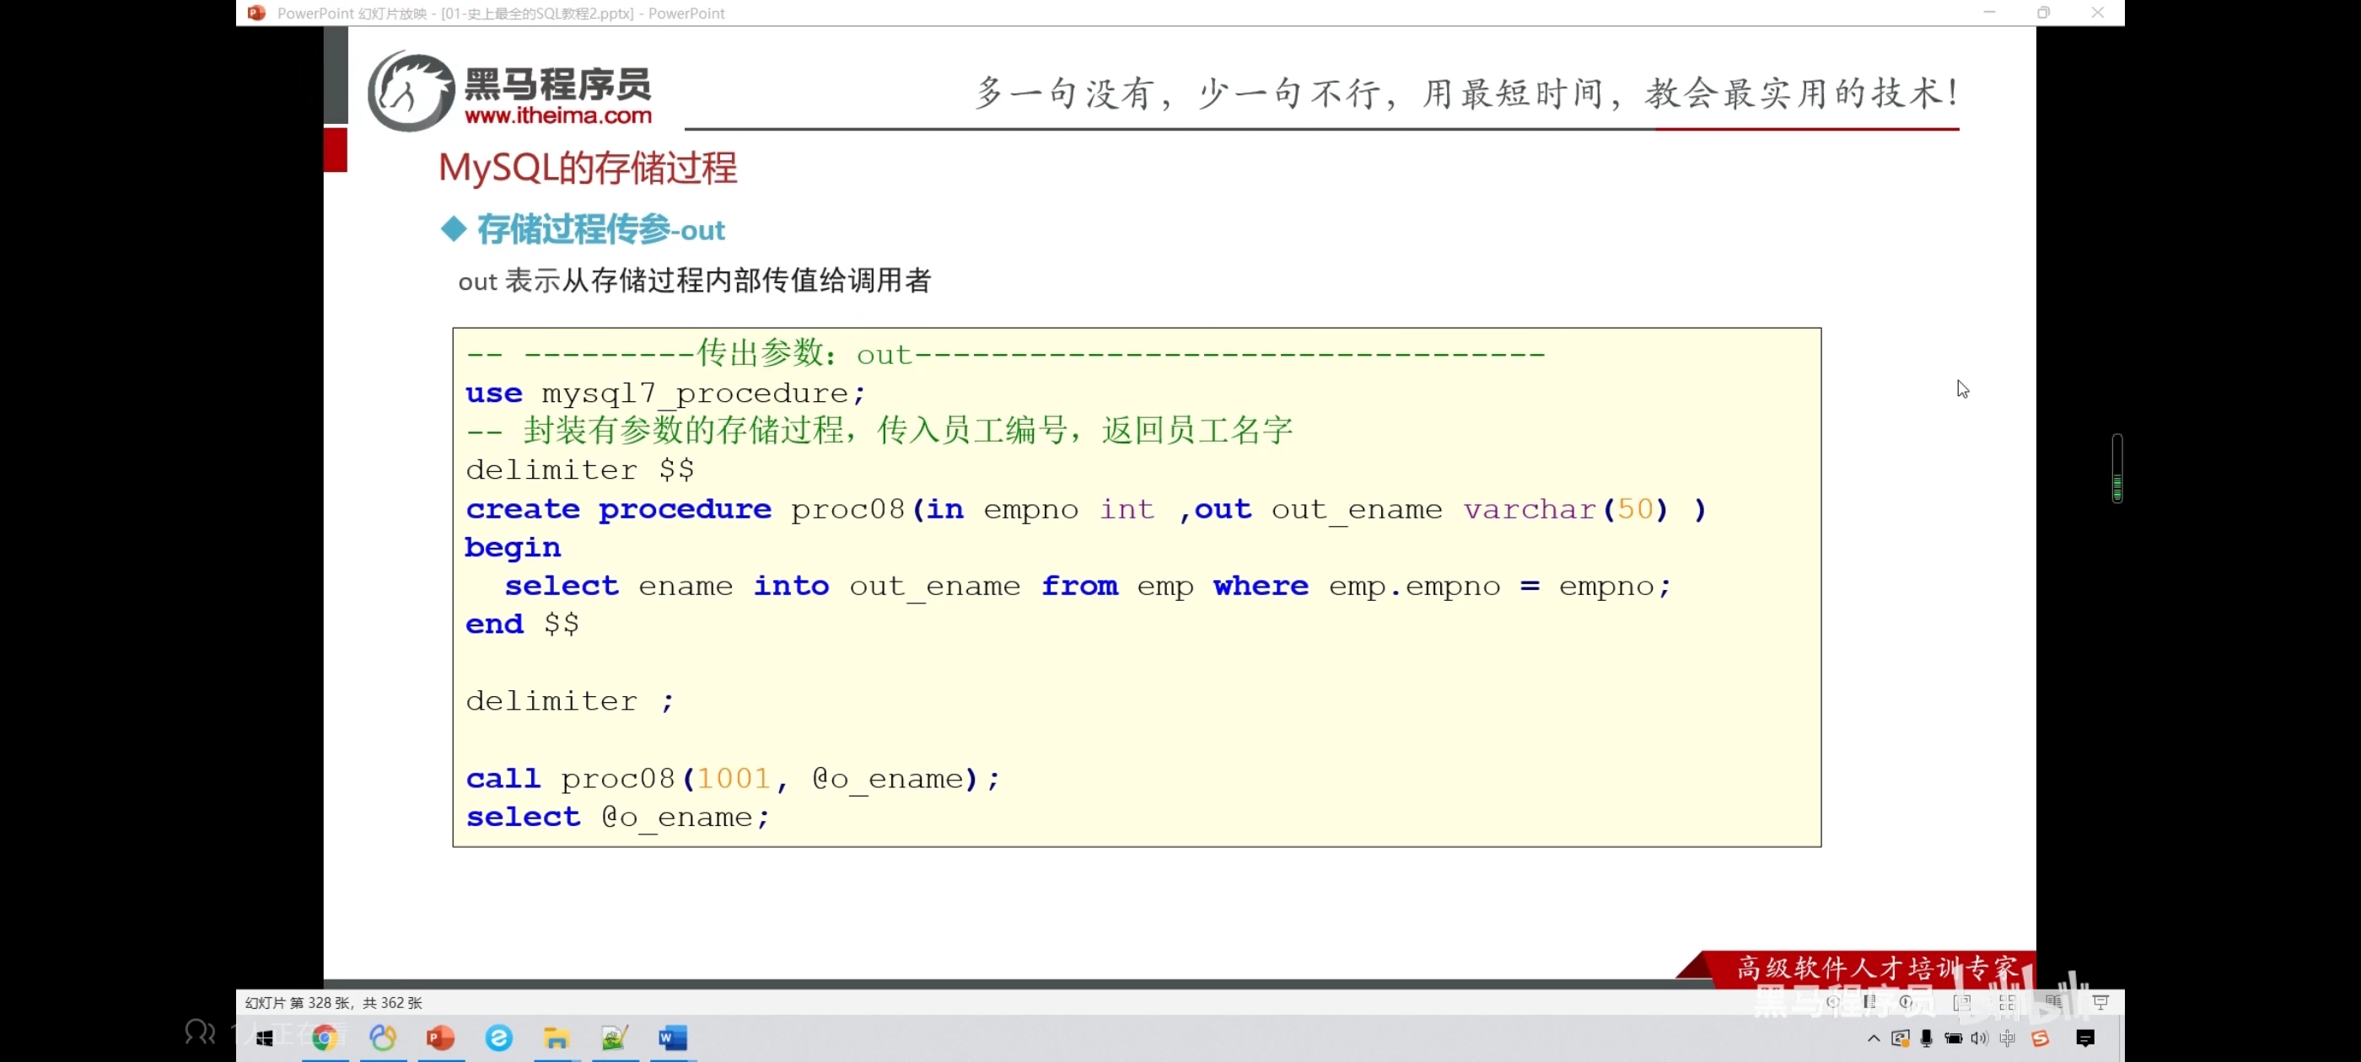Viewport: 2361px width, 1062px height.
Task: Go to previous slide using status bar arrow
Action: [1831, 1001]
